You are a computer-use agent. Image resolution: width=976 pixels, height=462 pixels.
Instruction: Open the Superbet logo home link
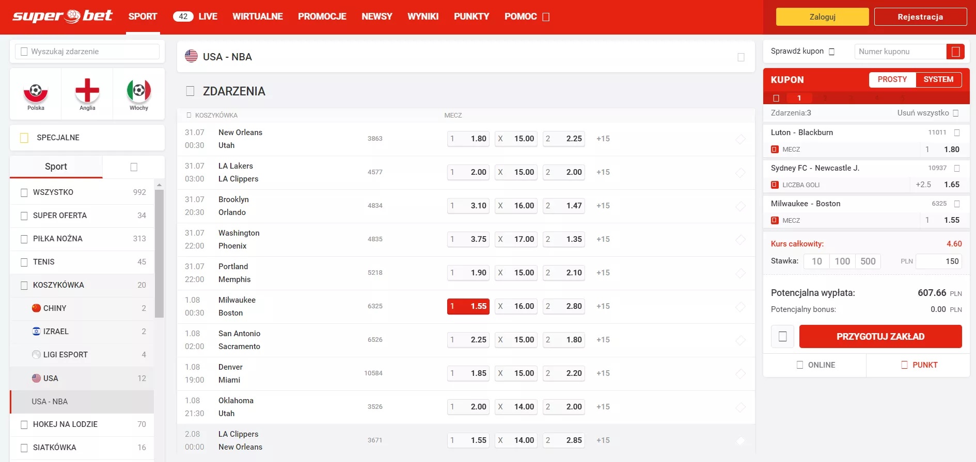[62, 16]
